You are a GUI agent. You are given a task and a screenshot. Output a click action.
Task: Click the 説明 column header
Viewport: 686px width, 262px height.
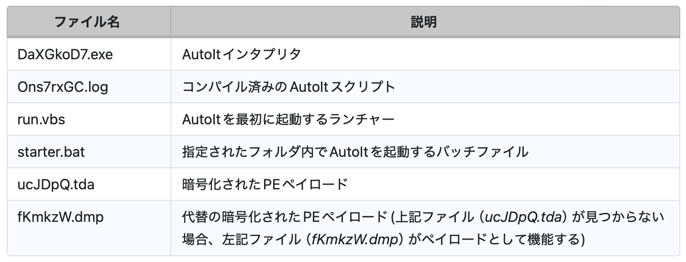coord(424,22)
